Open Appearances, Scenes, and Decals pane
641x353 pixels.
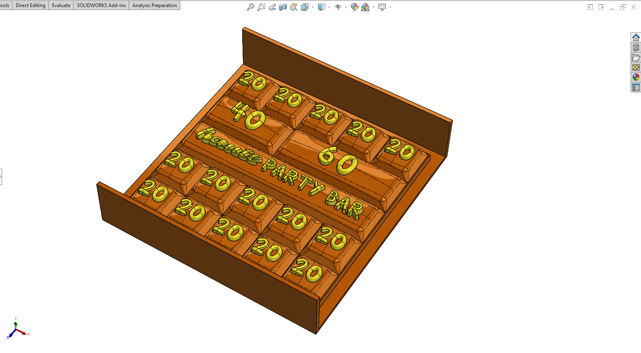pyautogui.click(x=636, y=77)
